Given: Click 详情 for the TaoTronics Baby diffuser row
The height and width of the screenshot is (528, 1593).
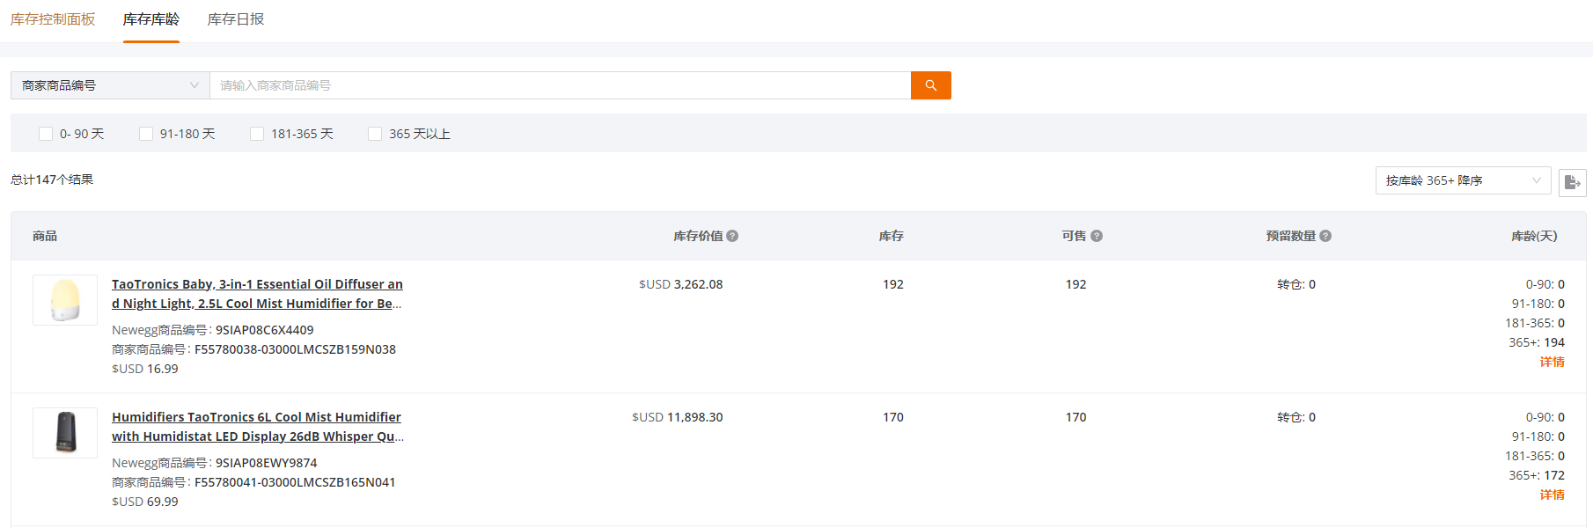Looking at the screenshot, I should 1552,362.
